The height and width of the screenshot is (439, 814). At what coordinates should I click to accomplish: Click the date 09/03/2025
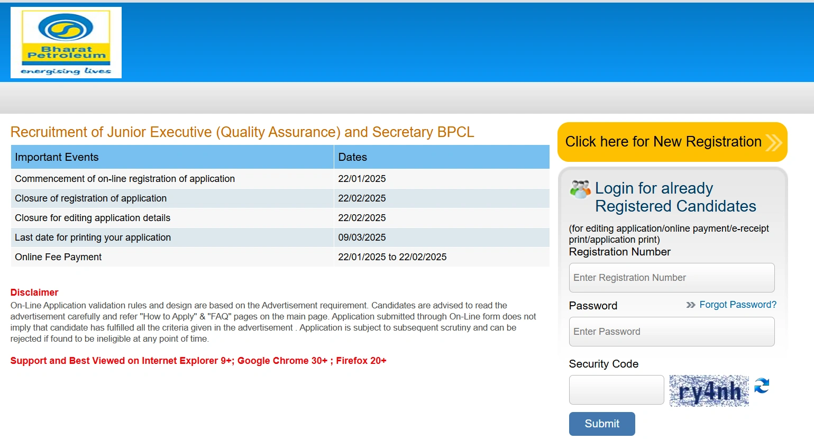click(x=362, y=237)
